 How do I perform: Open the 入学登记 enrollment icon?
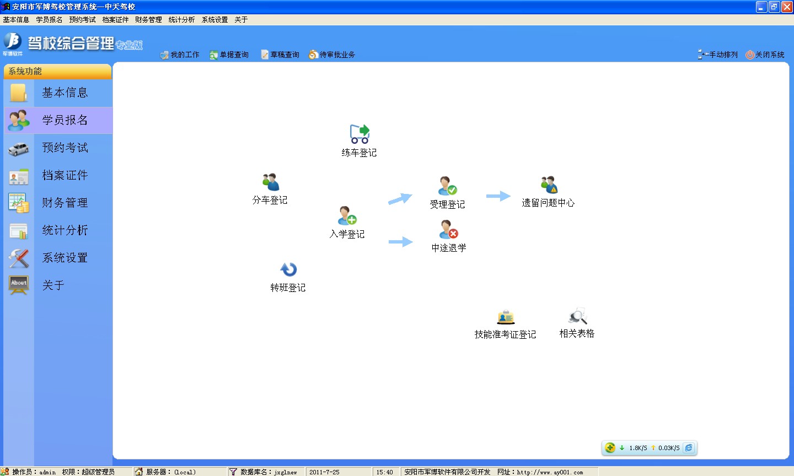click(x=347, y=215)
